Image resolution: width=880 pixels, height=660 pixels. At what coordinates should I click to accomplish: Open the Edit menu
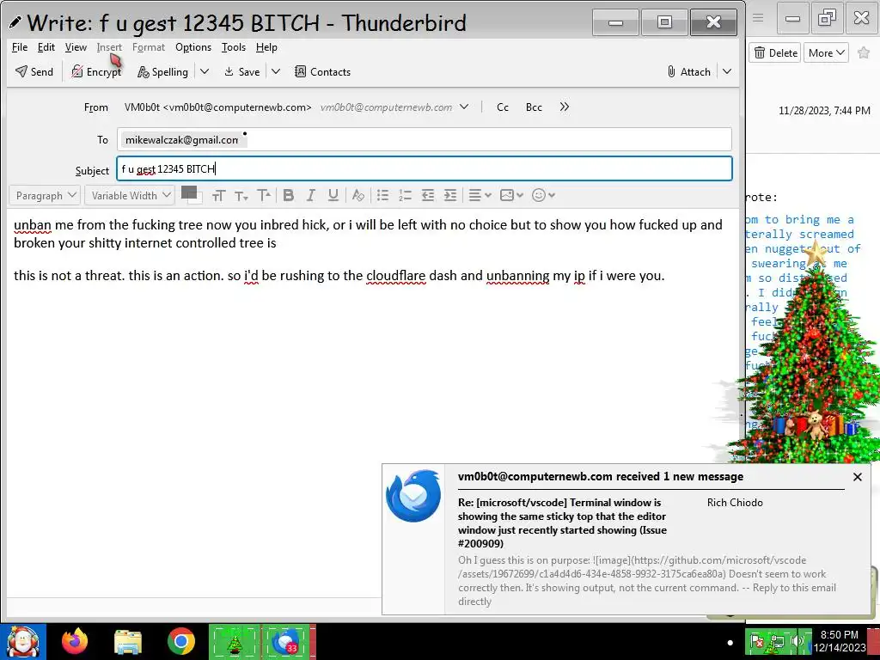click(x=46, y=48)
